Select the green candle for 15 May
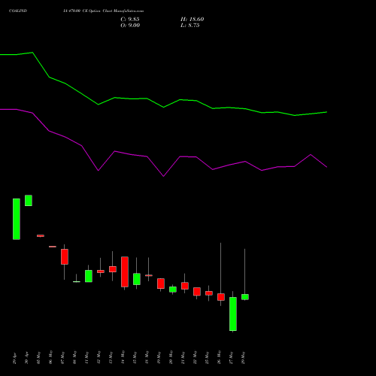 click(137, 279)
